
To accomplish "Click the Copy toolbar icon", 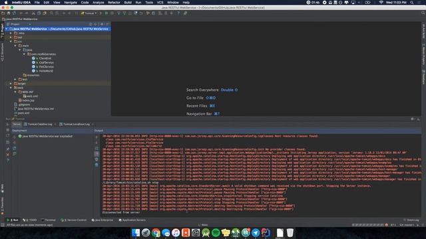I will pos(39,13).
